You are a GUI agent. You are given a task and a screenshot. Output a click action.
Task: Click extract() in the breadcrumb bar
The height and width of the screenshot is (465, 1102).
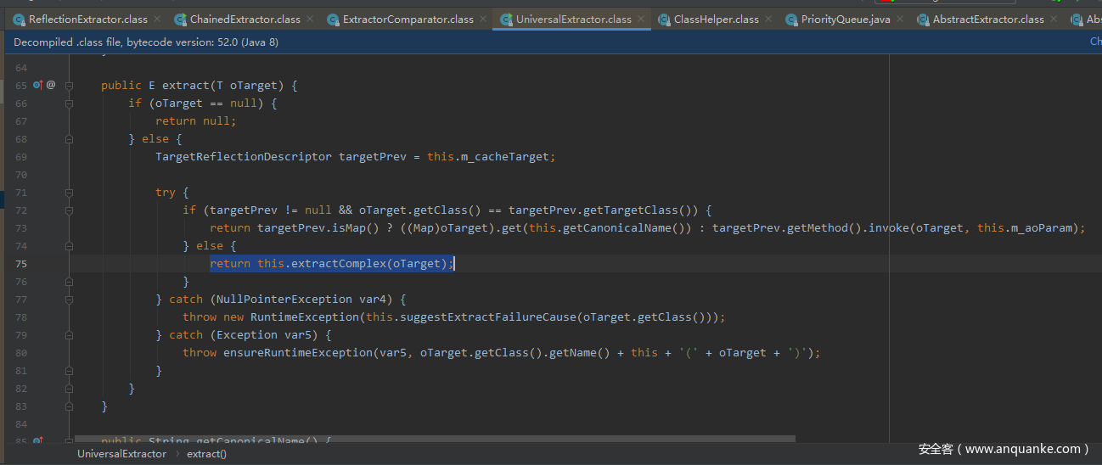click(x=206, y=454)
